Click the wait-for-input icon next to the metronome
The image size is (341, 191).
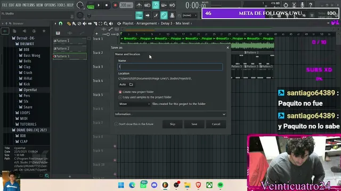[147, 5]
